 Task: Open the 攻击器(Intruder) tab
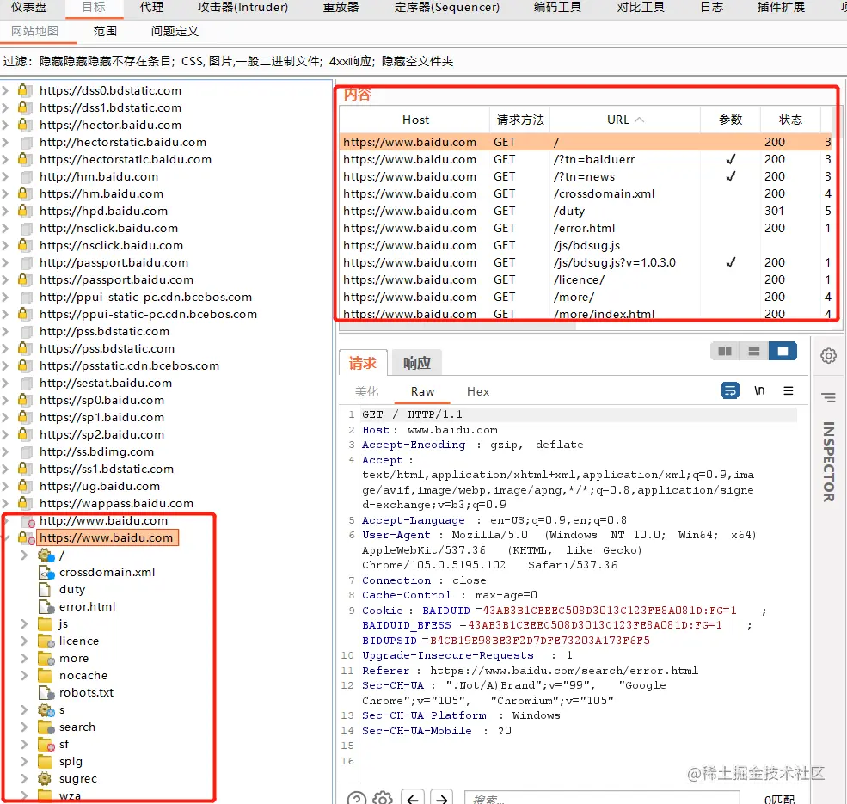click(x=242, y=7)
